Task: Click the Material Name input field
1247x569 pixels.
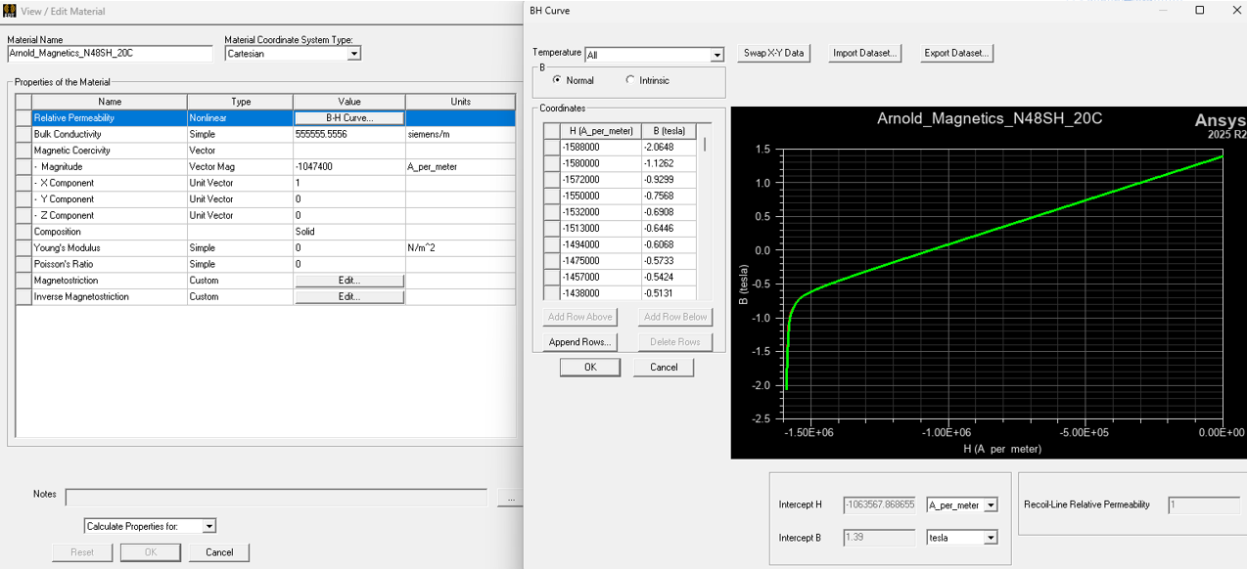Action: click(x=110, y=54)
